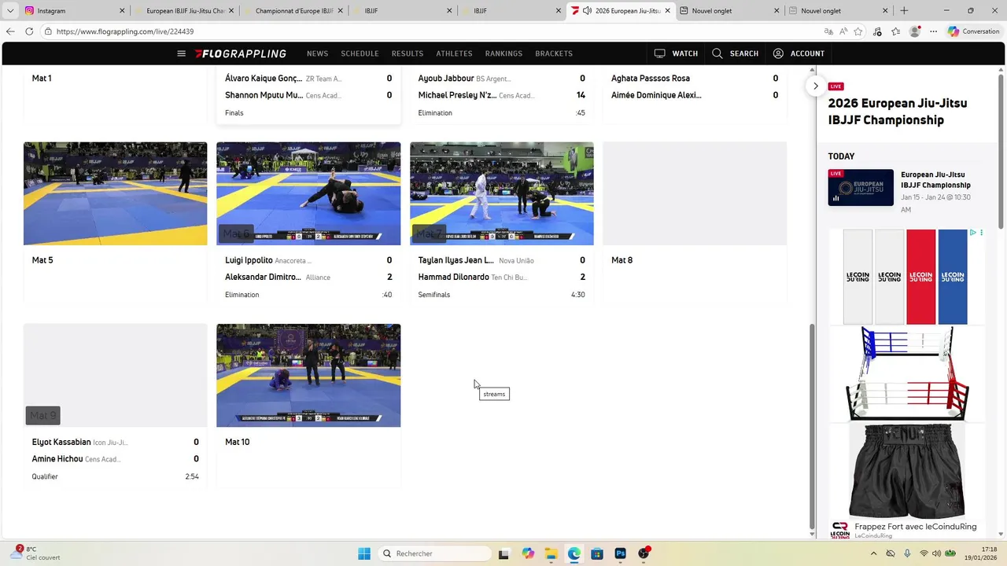
Task: Open the hamburger menu beside the FloGrappling logo
Action: 181,53
